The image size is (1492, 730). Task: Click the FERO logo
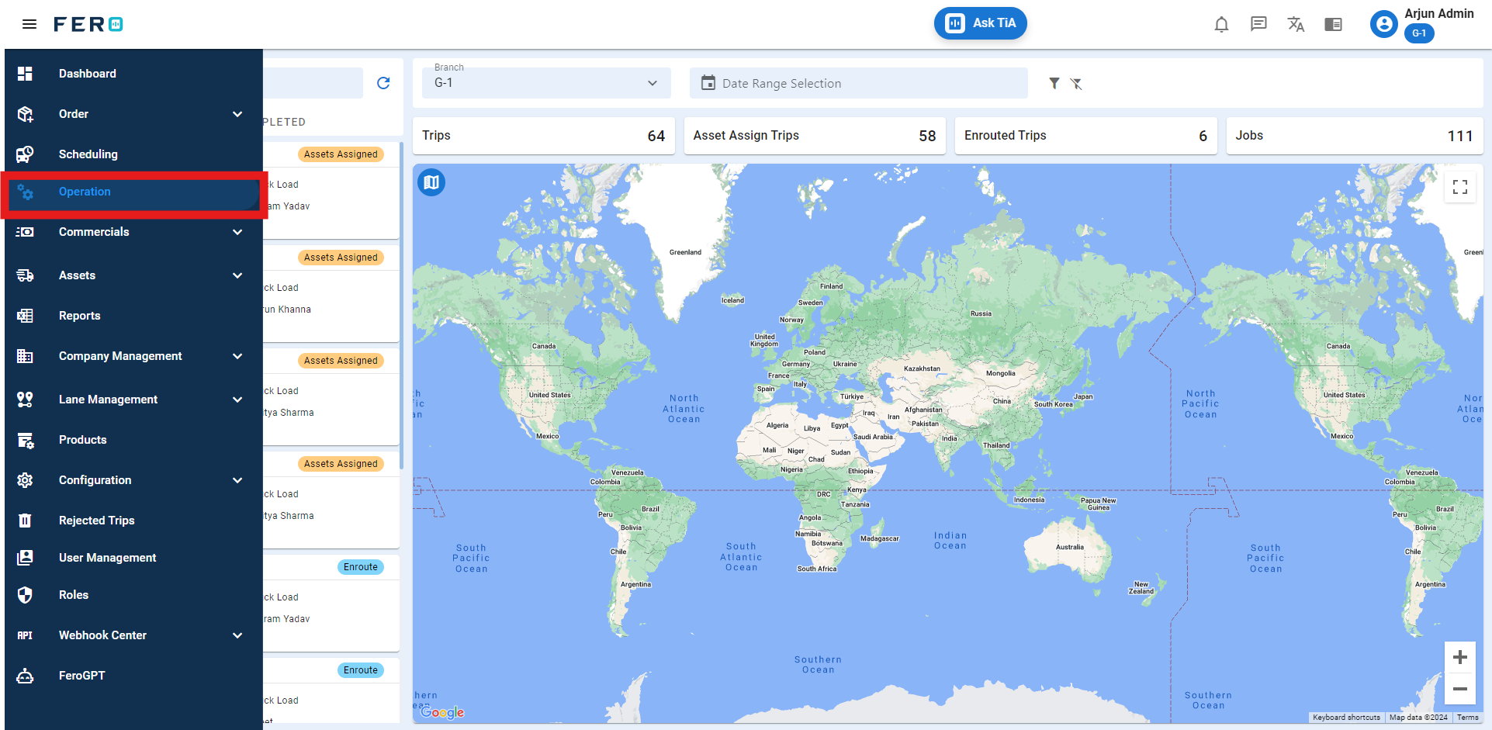coord(88,24)
